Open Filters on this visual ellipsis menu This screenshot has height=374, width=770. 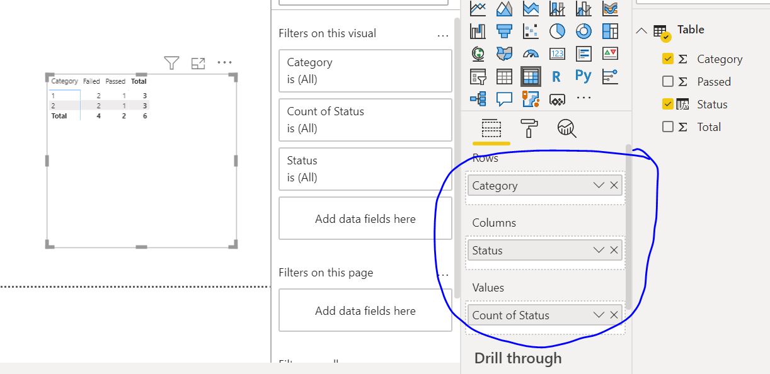tap(443, 35)
